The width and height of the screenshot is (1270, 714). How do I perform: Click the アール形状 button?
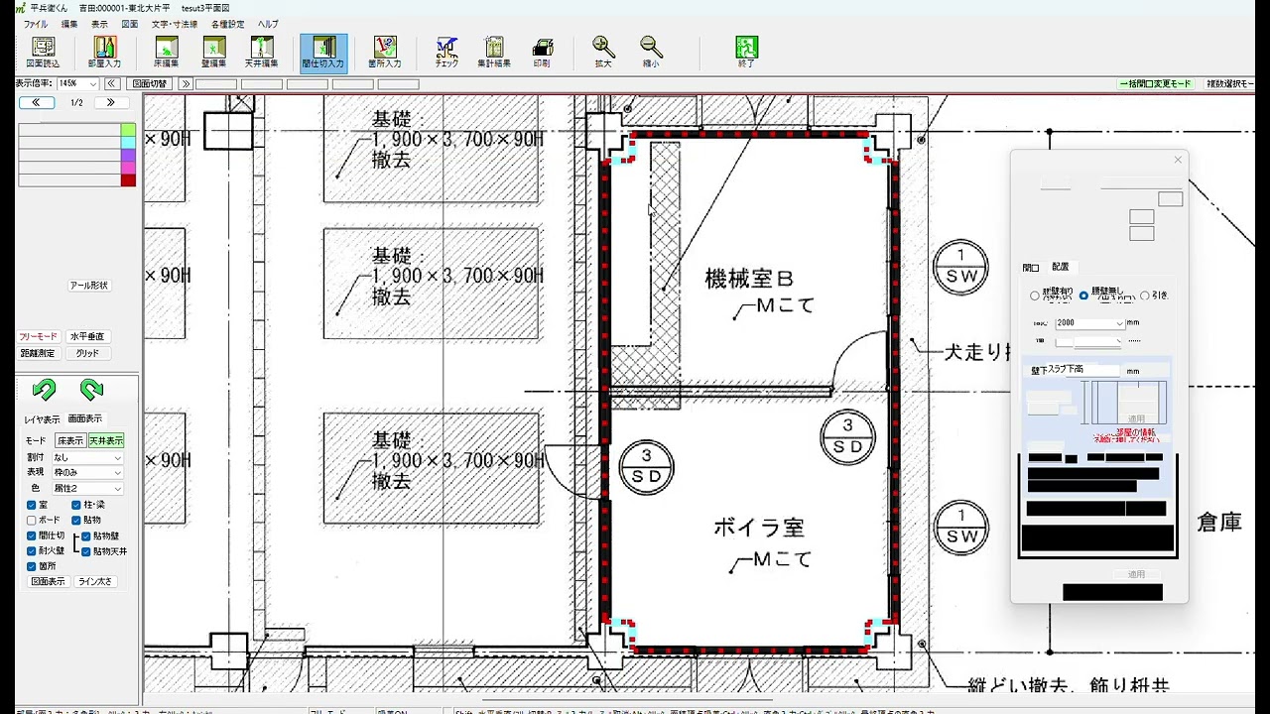tap(88, 286)
